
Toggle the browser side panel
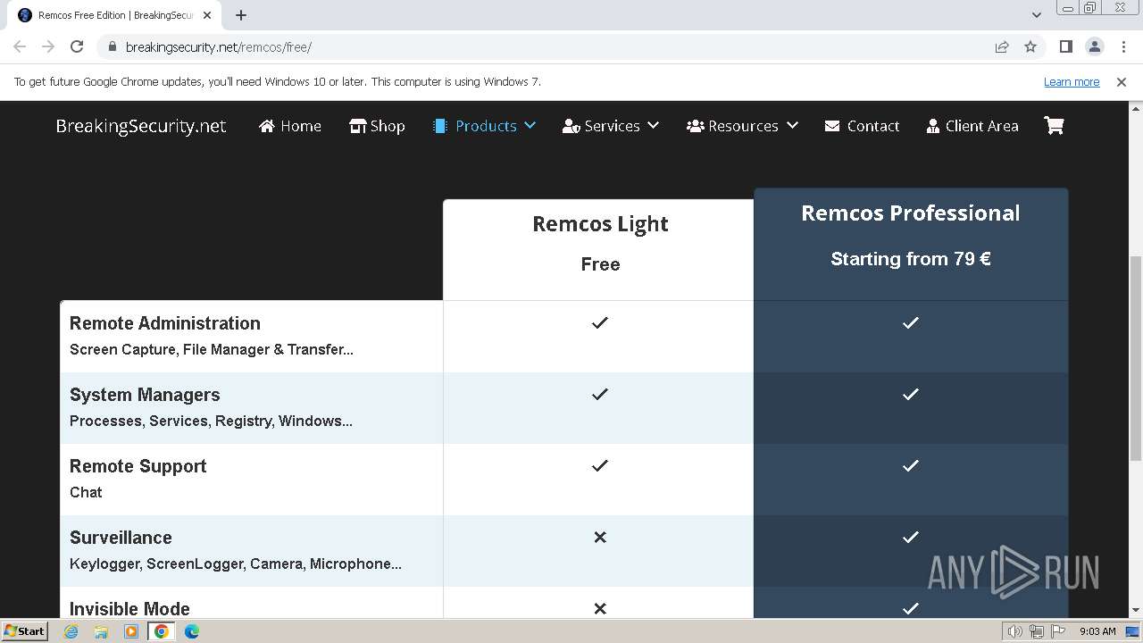pos(1065,47)
